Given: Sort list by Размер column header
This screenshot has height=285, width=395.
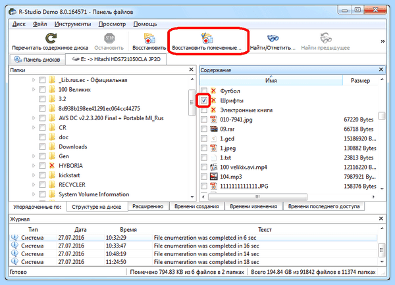Looking at the screenshot, I should coord(360,80).
